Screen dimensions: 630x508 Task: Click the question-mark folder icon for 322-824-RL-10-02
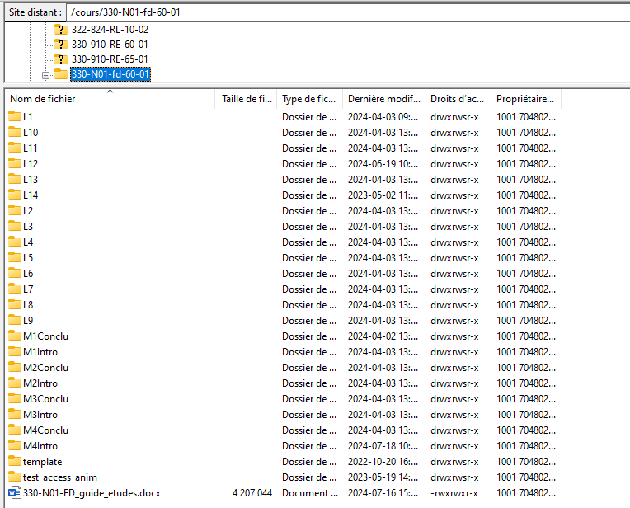pyautogui.click(x=60, y=29)
